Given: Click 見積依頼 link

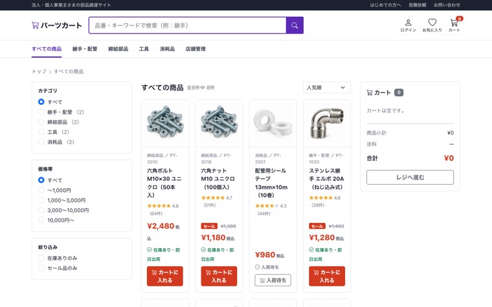Looking at the screenshot, I should (x=418, y=5).
